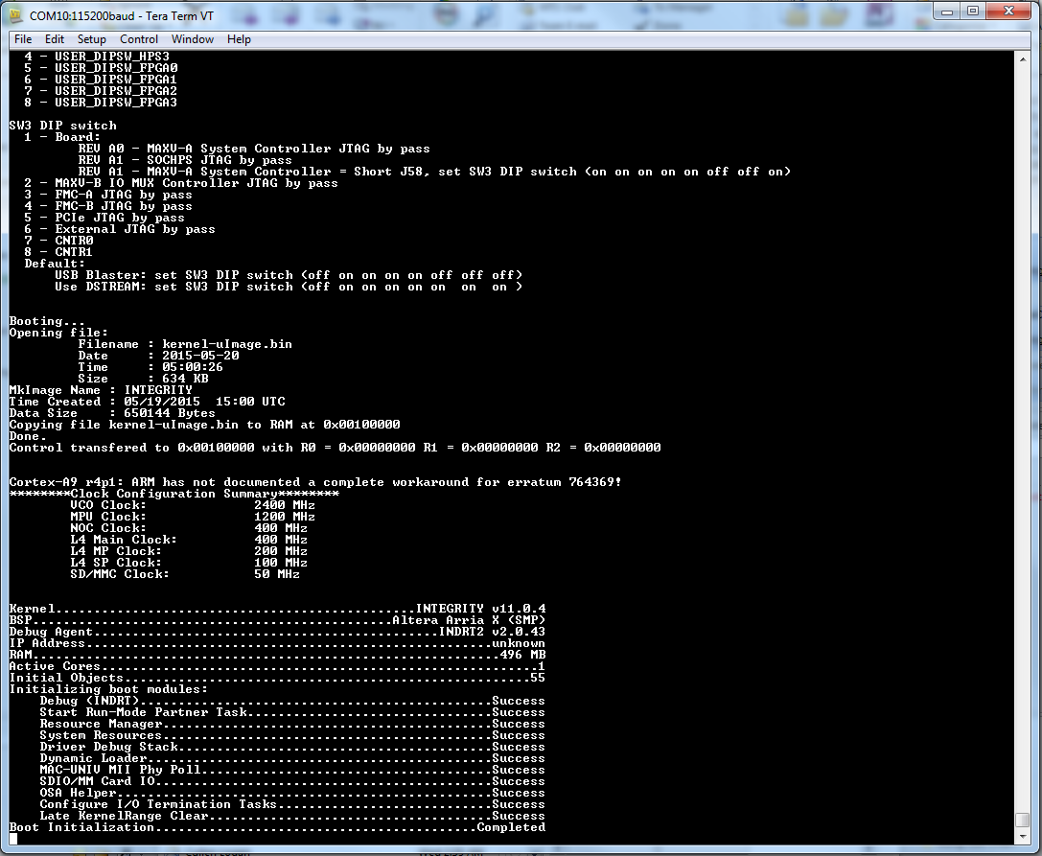This screenshot has height=856, width=1042.
Task: Click the 'External JTAG by pass' line
Action: pos(120,229)
